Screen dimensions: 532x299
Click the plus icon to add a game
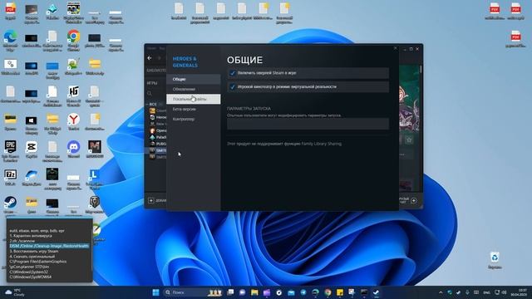151,201
